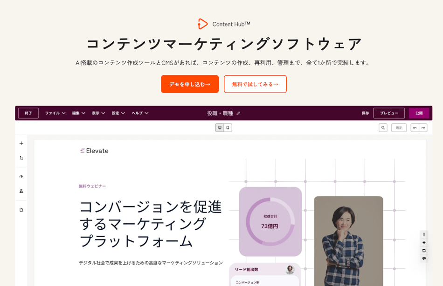Open the ヘルプ menu
This screenshot has width=443, height=286.
pos(140,113)
